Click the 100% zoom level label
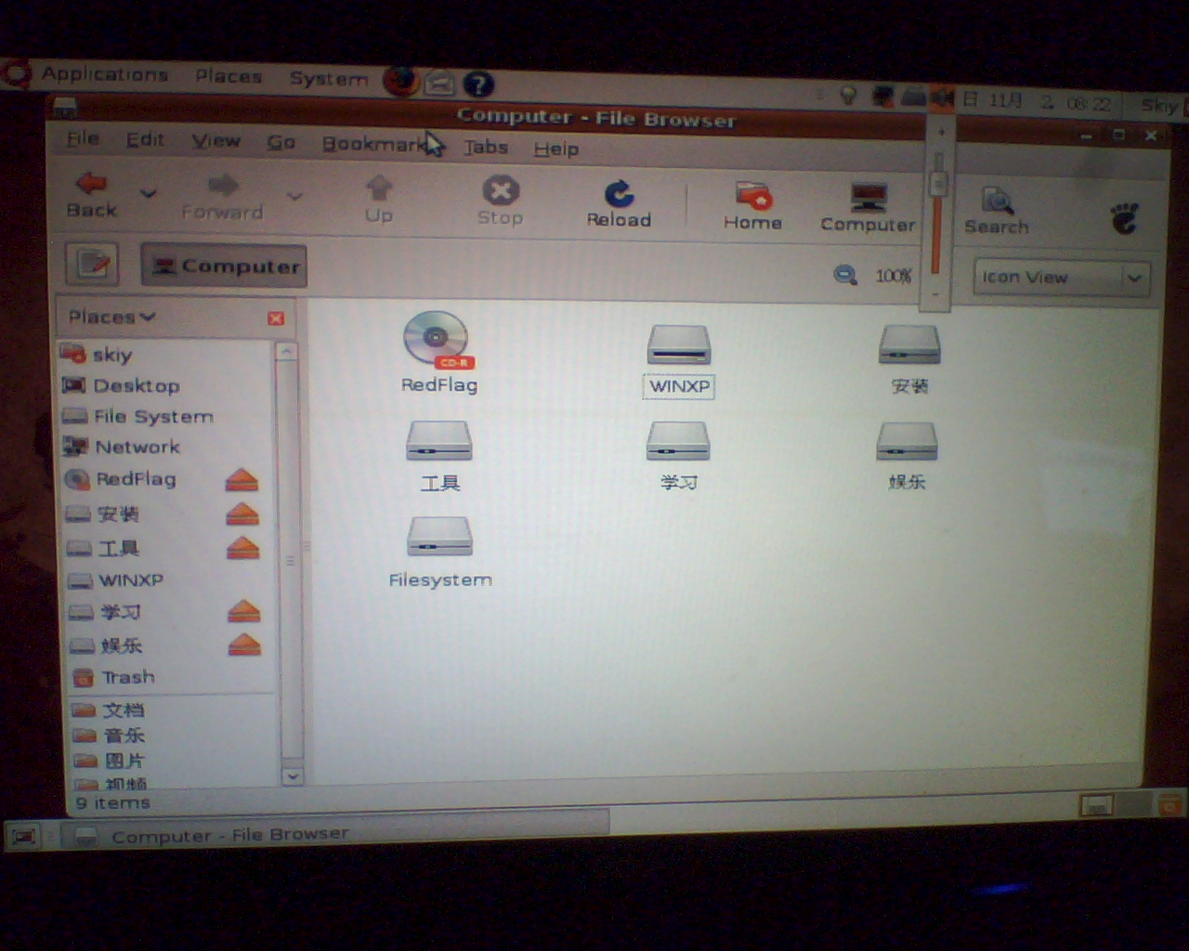The height and width of the screenshot is (951, 1189). pos(893,276)
